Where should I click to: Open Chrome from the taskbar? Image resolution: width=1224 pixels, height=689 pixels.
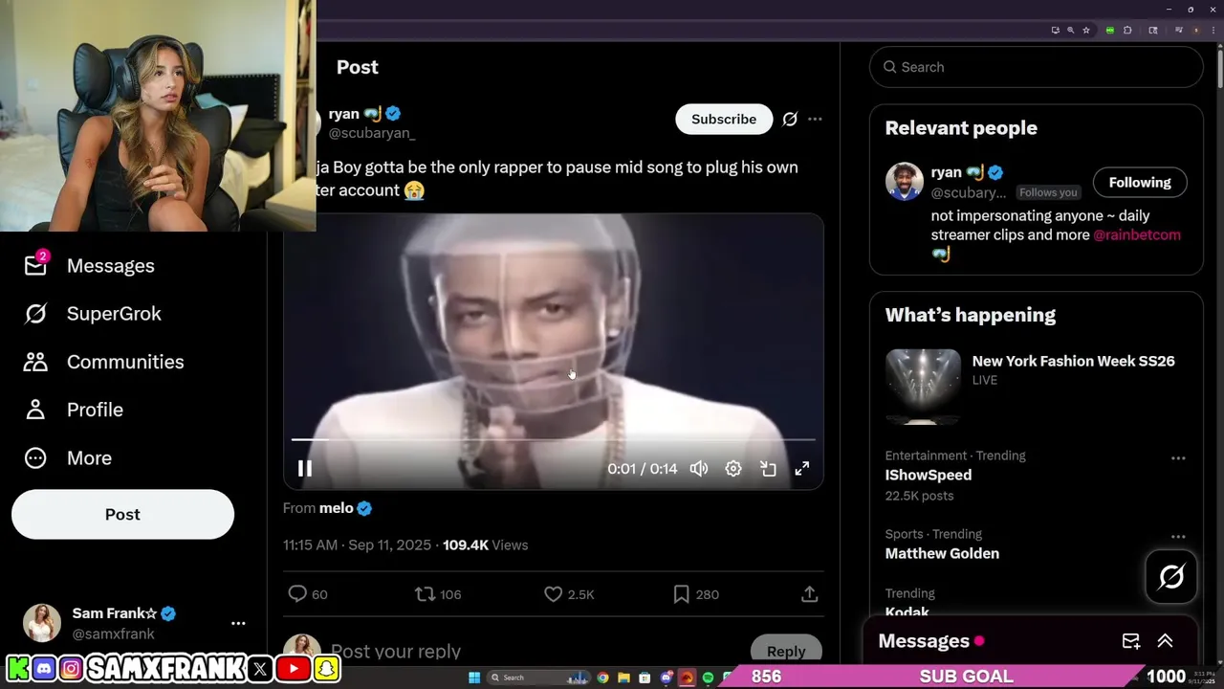(602, 678)
